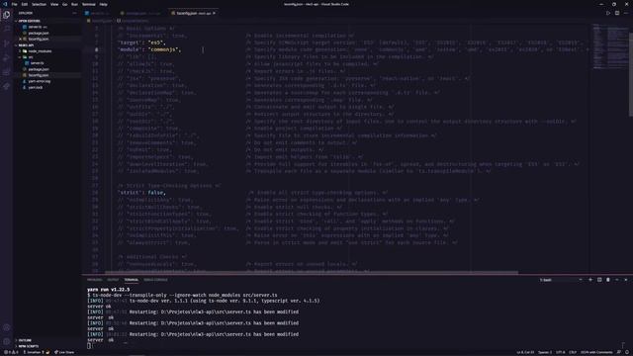This screenshot has height=356, width=633.
Task: Open the Accounts icon in activity bar
Action: tap(7, 327)
